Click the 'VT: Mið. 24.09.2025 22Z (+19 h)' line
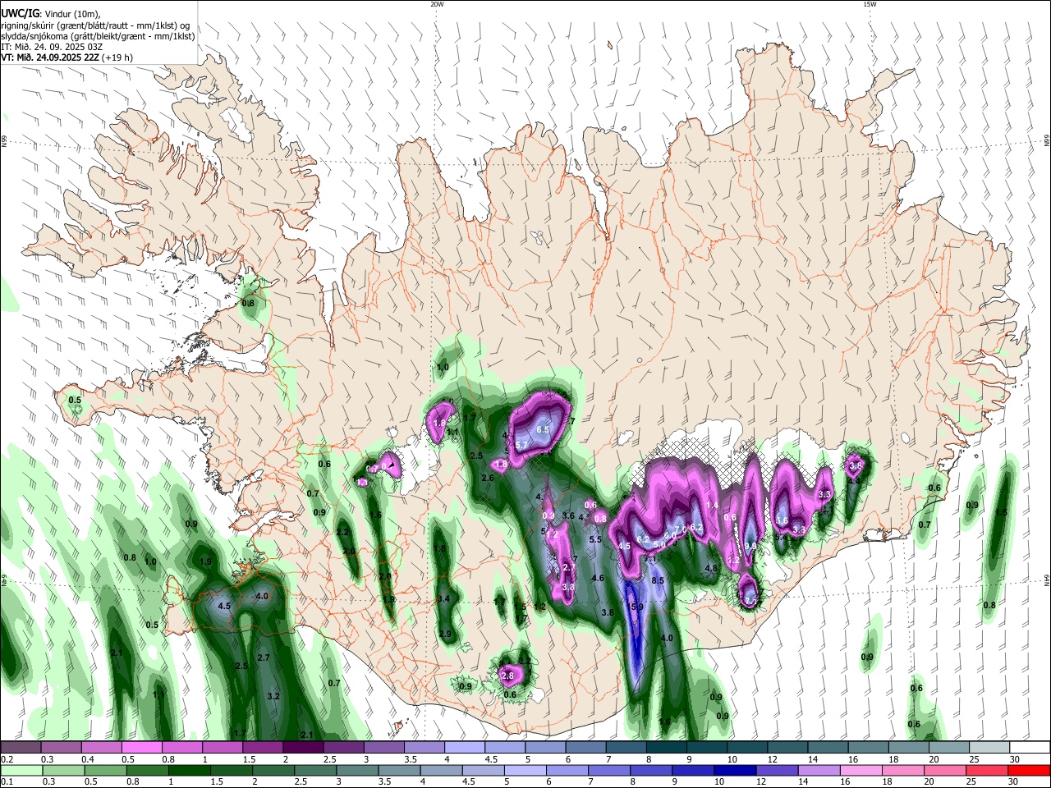This screenshot has height=788, width=1051. pyautogui.click(x=67, y=57)
